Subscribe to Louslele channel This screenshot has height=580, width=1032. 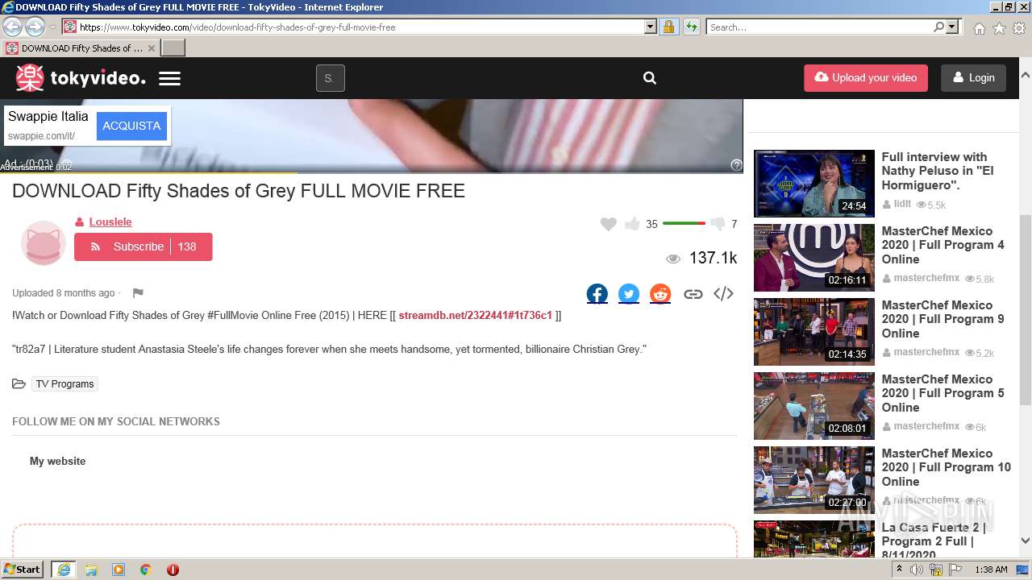[143, 246]
